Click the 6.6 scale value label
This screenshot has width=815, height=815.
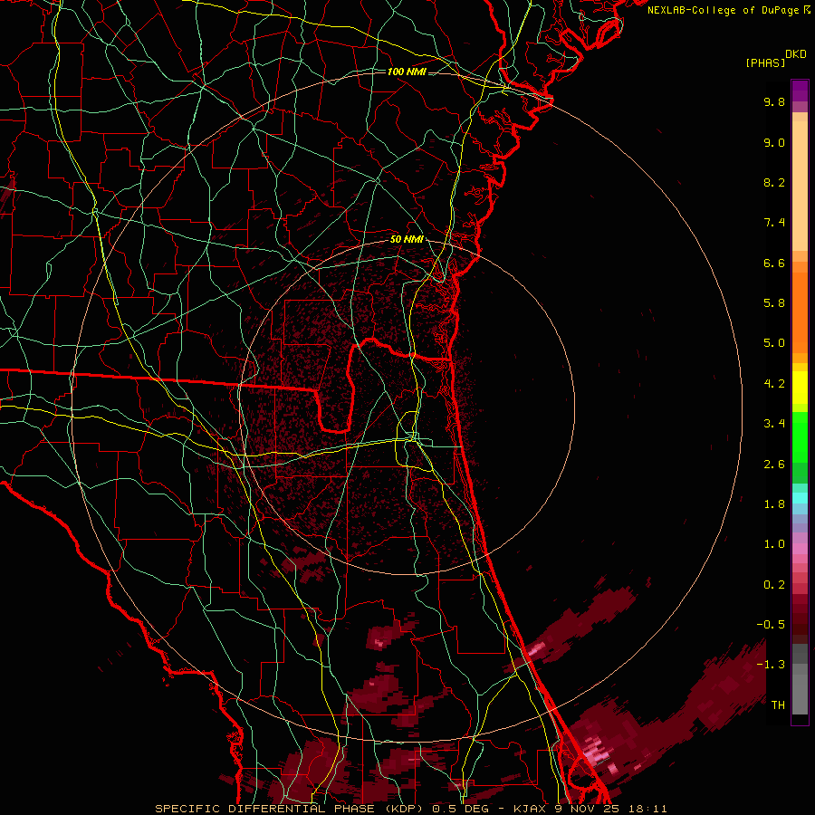click(774, 263)
